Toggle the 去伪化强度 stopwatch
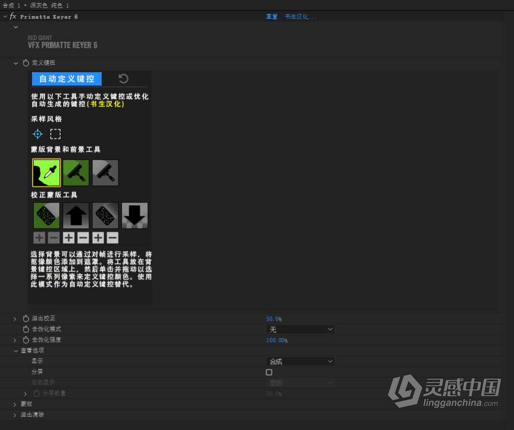Screen dimensions: 514x430 [26, 340]
